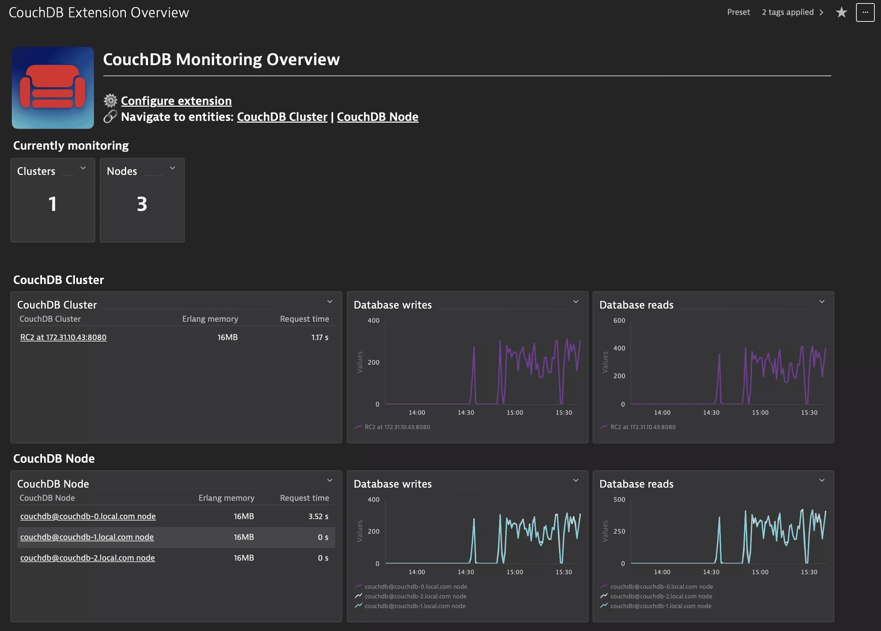Expand the Clusters tile dropdown chevron
Screen dimensions: 881x631
point(83,168)
